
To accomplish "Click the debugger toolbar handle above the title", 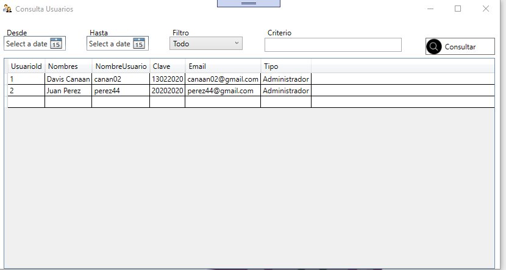I will 249,3.
